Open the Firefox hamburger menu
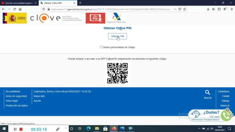 [x=232, y=9]
